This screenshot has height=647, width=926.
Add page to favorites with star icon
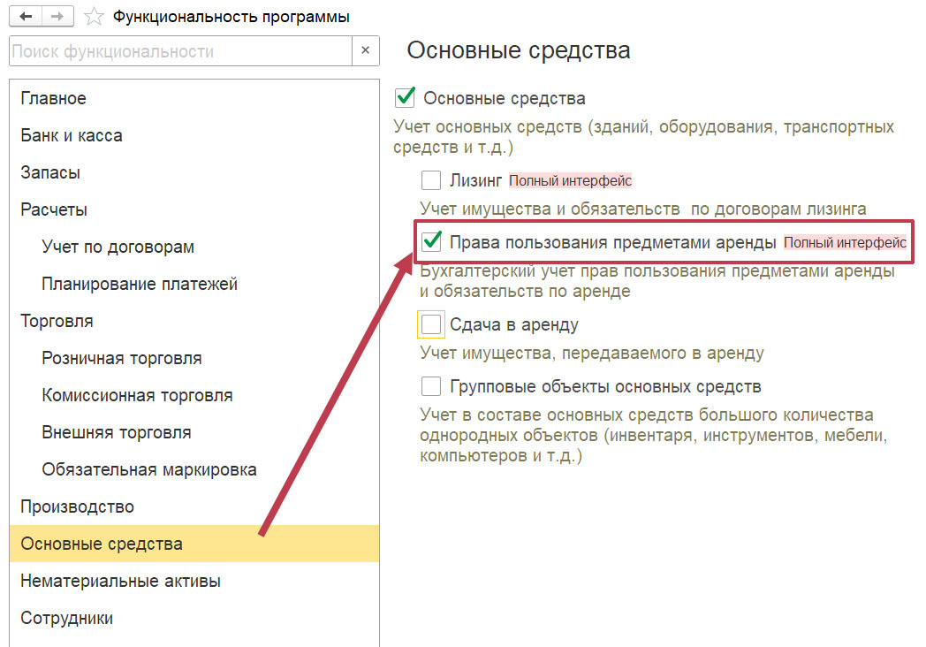pos(94,17)
